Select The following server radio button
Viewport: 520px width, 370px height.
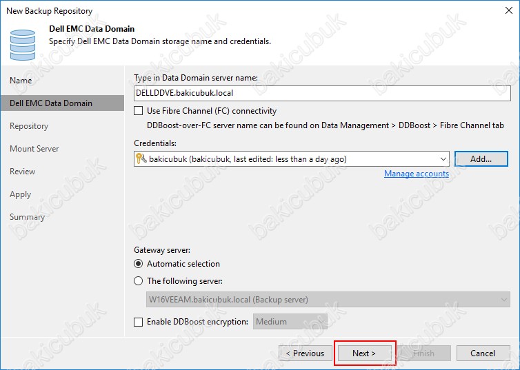[139, 281]
